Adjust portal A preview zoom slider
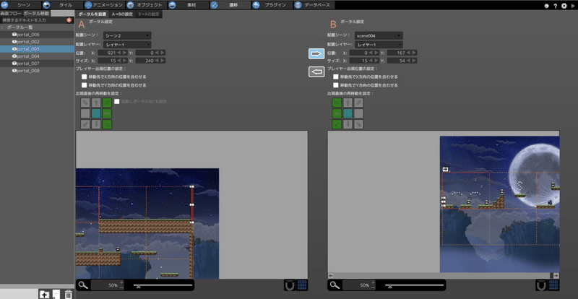Viewport: 578px width, 299px height. [162, 285]
